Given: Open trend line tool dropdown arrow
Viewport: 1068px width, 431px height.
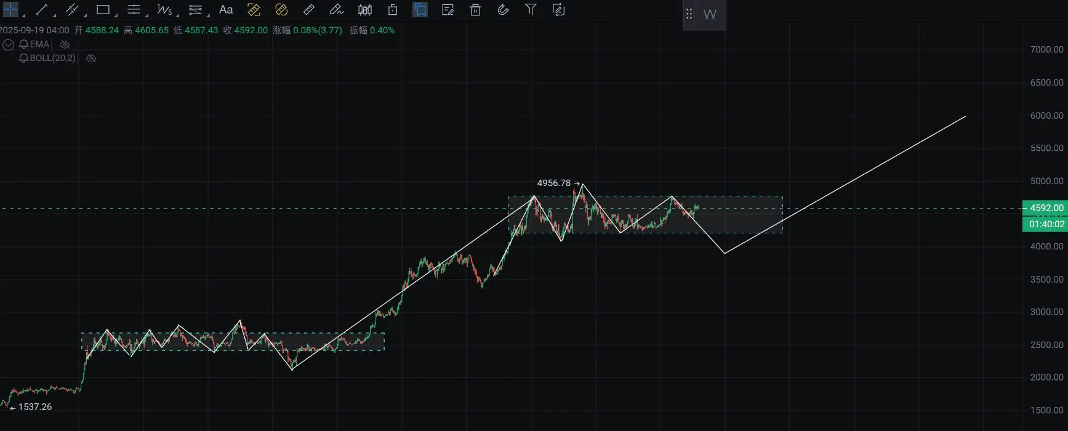Looking at the screenshot, I should tap(54, 14).
